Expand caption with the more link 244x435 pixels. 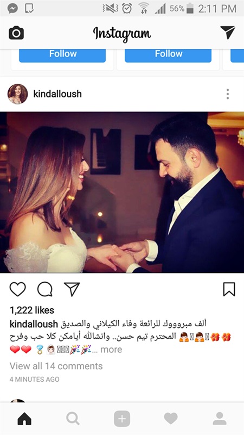(x=111, y=350)
